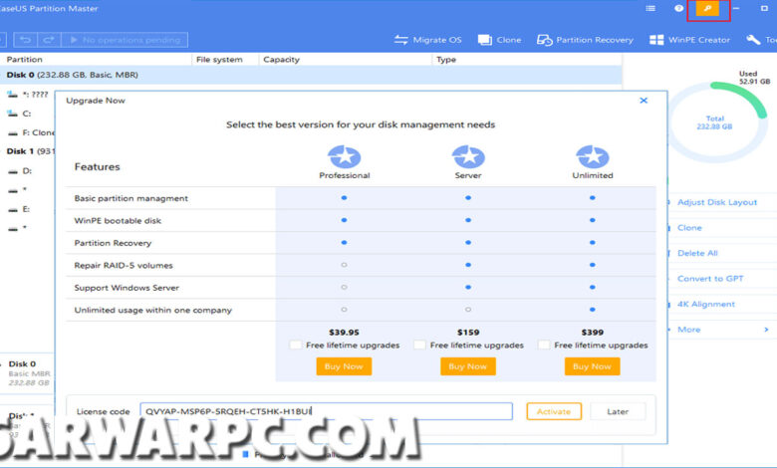Click the key activation icon in title bar
Viewport: 777px width, 468px height.
(x=707, y=8)
